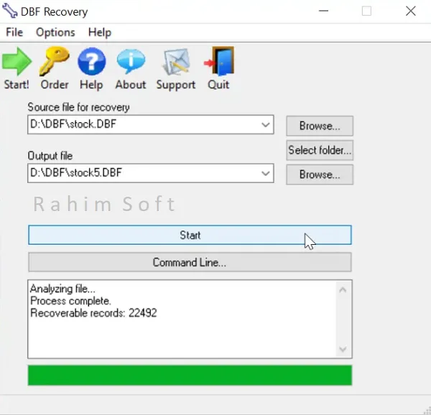
Task: Click the 'Process complete.' log line
Action: pos(70,301)
